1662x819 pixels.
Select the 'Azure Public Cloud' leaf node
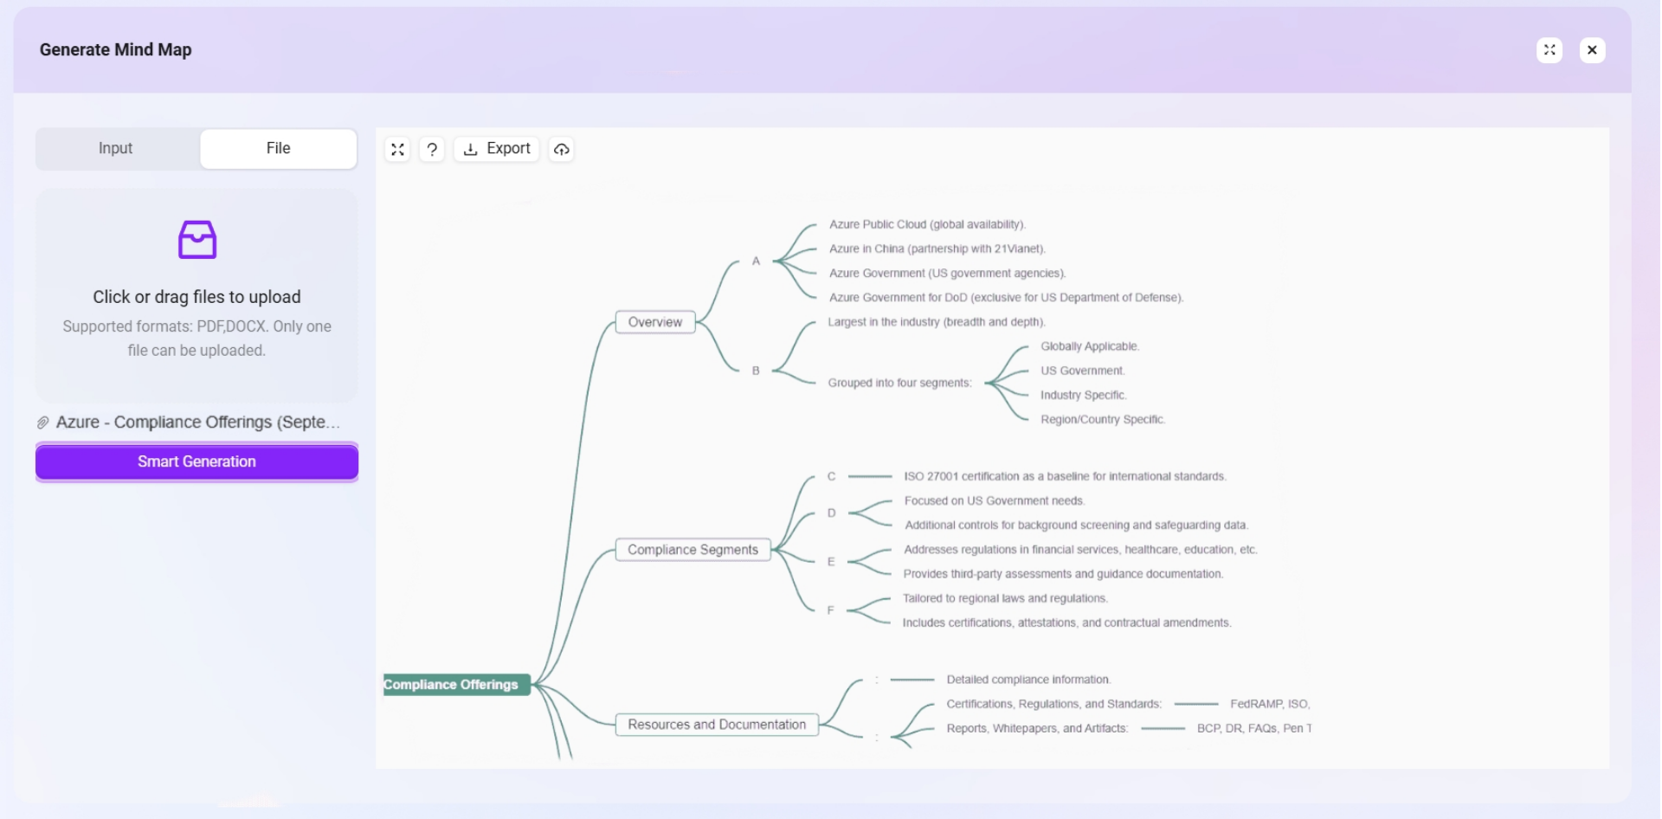click(927, 224)
